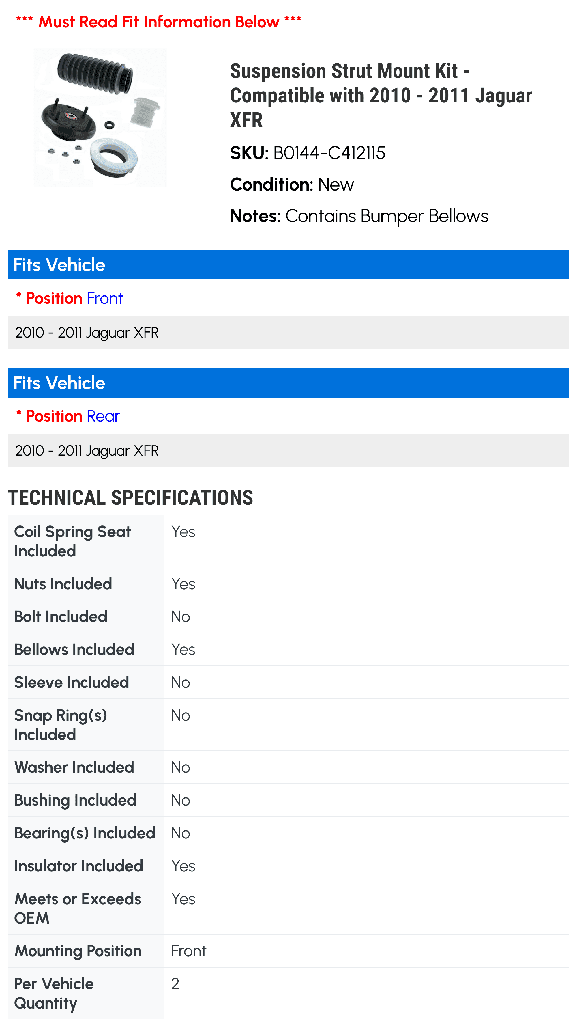
Task: Click the Snap Ring(s) Included label
Action: pos(61,724)
